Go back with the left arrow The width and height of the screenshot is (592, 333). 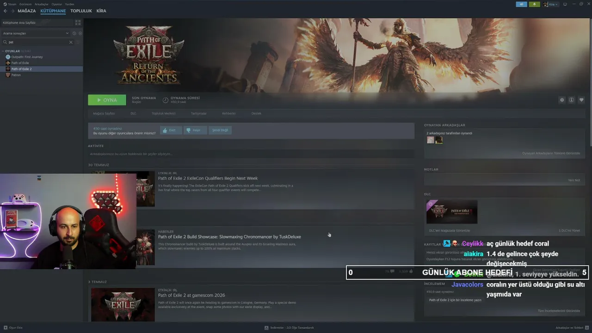5,11
